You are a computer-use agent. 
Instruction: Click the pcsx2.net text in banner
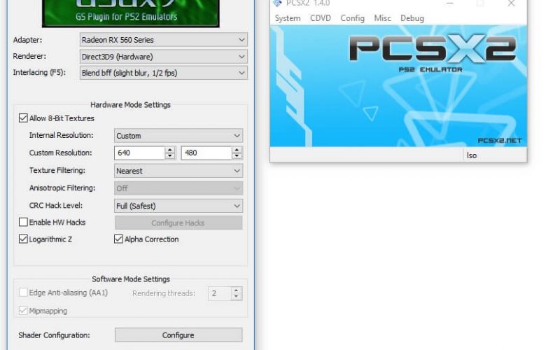[x=500, y=141]
